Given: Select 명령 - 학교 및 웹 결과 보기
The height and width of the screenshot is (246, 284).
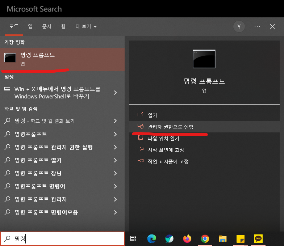Looking at the screenshot, I should [62, 121].
